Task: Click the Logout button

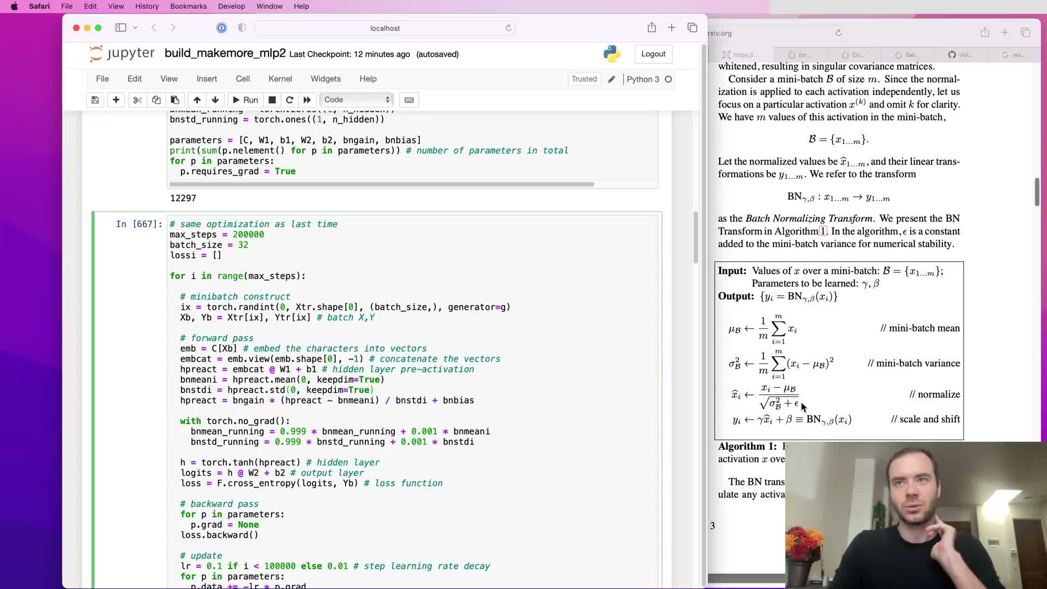Action: tap(653, 54)
